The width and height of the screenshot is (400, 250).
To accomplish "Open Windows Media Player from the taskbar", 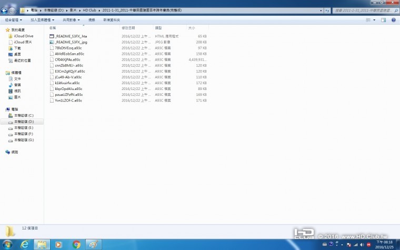I will (58, 245).
